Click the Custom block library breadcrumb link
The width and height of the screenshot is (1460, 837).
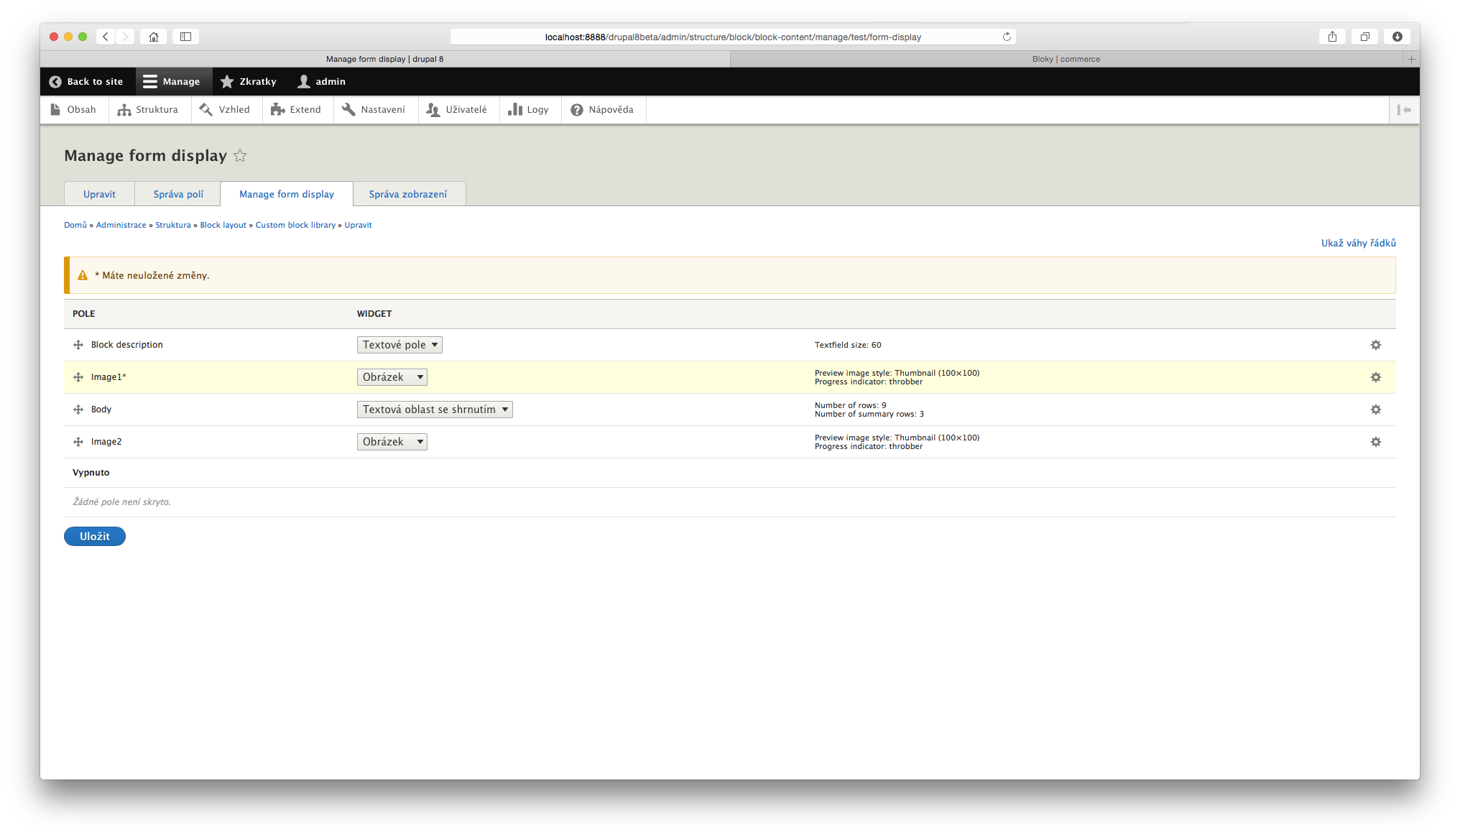[294, 225]
